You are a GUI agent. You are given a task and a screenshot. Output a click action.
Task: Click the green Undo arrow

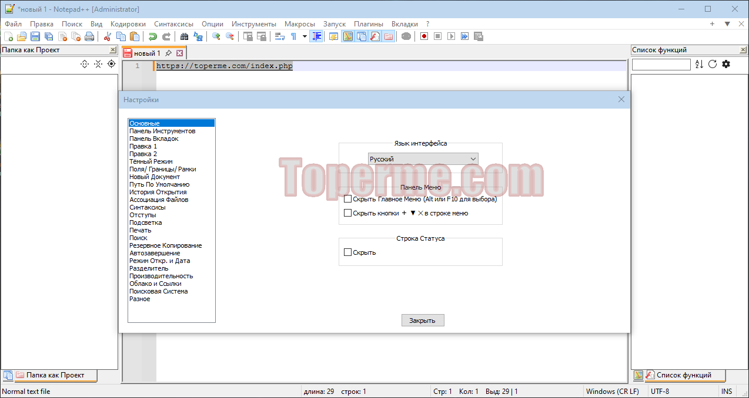click(x=153, y=36)
